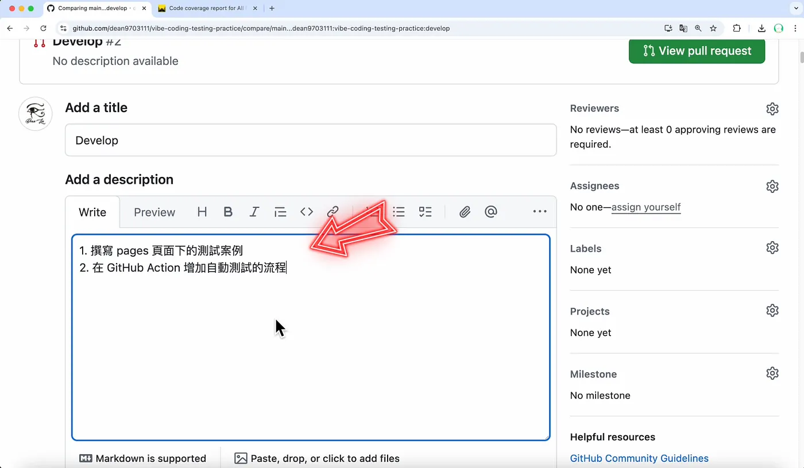Click the address bar URL
This screenshot has height=468, width=804.
pos(261,28)
